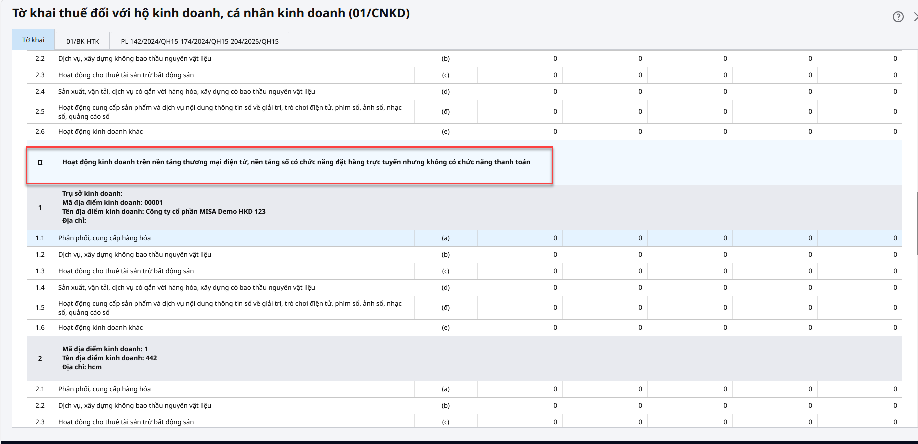The height and width of the screenshot is (444, 918).
Task: Click the last value cell in row 1.6
Action: (860, 328)
